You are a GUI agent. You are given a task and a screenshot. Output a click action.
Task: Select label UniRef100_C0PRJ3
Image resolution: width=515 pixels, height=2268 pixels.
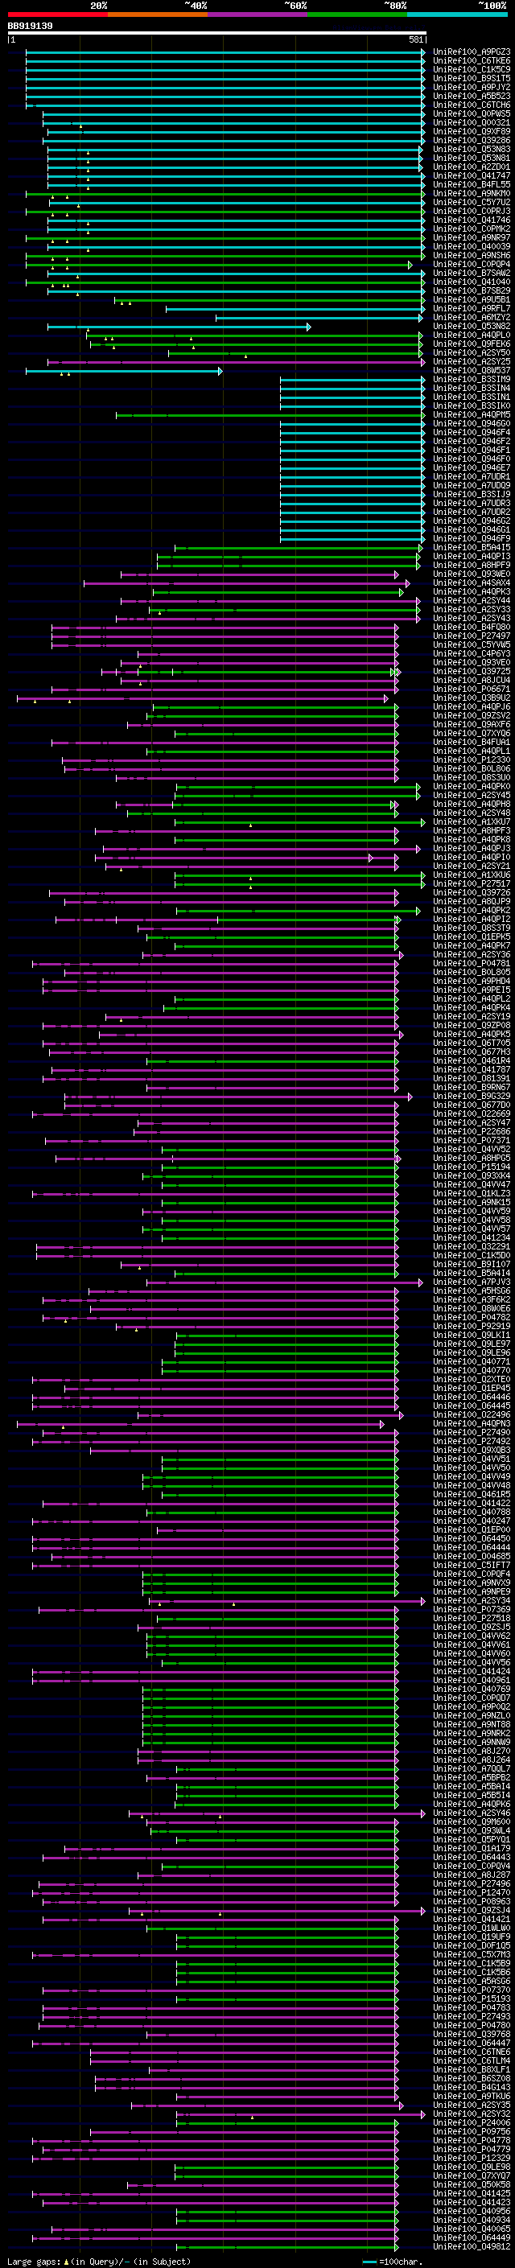tap(472, 212)
